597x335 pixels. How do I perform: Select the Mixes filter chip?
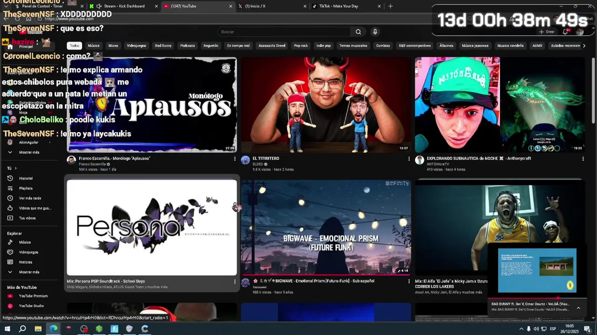point(113,46)
